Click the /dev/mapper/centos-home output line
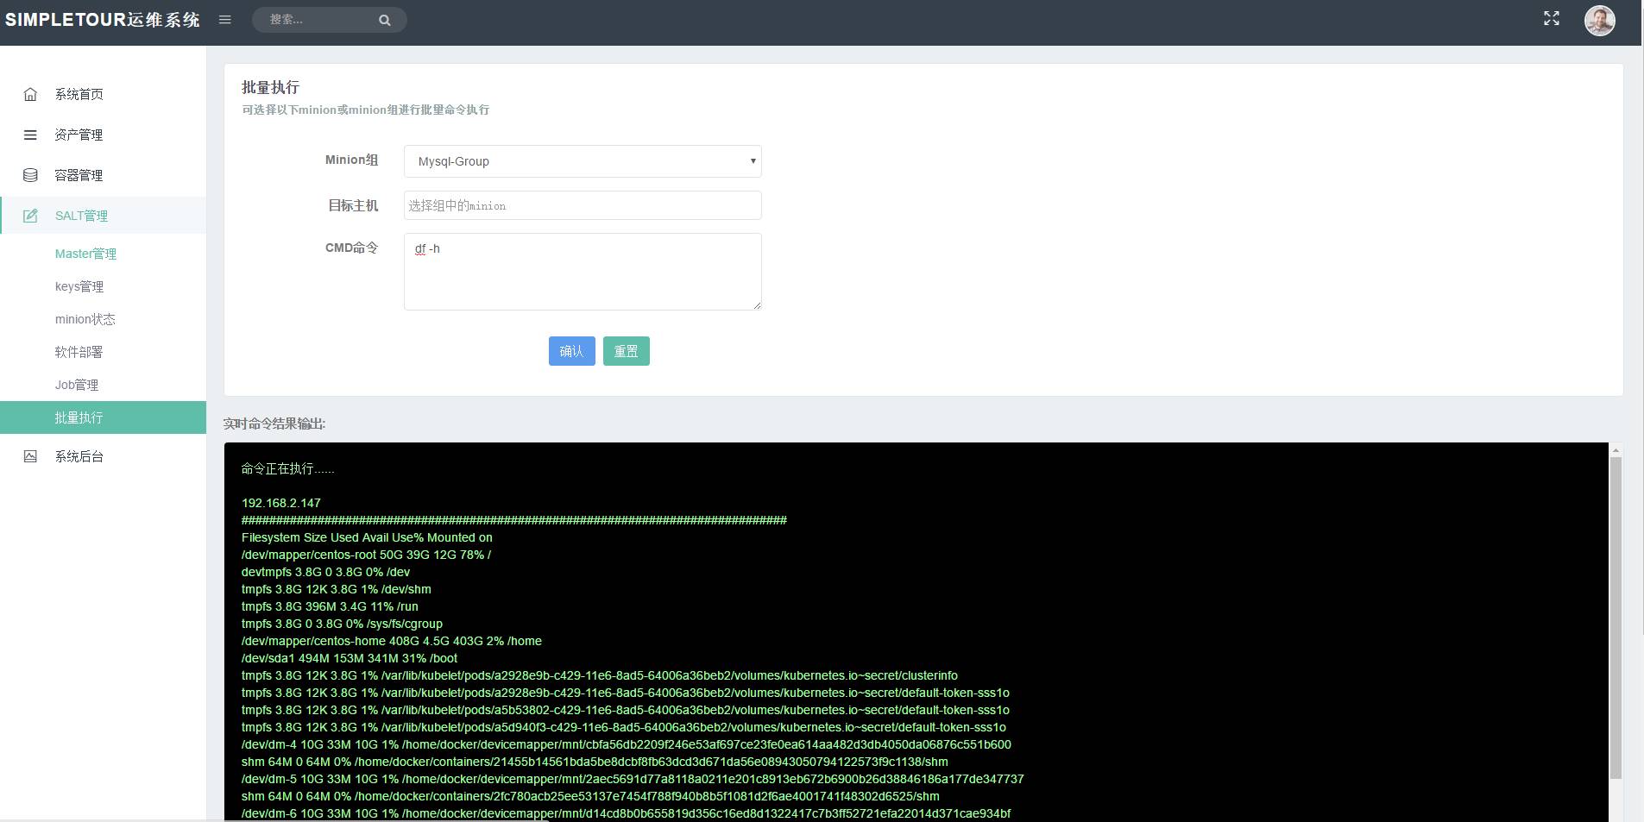The image size is (1644, 822). coord(392,641)
